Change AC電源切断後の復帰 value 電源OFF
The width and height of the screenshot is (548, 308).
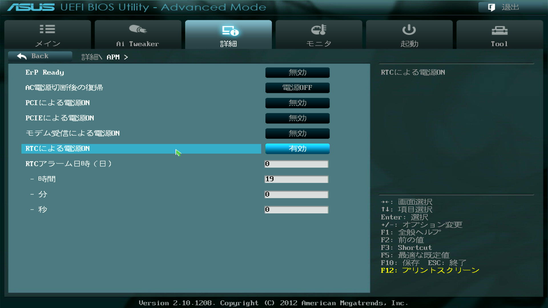pos(297,88)
